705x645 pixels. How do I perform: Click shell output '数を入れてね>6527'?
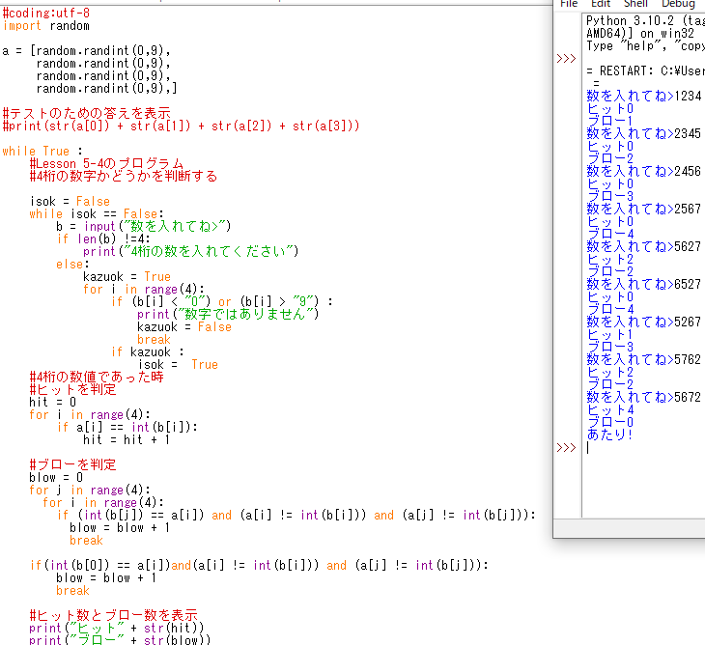[644, 285]
